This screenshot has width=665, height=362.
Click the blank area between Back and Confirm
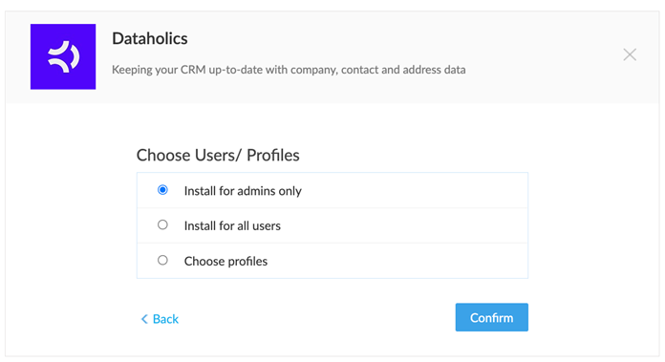(316, 318)
